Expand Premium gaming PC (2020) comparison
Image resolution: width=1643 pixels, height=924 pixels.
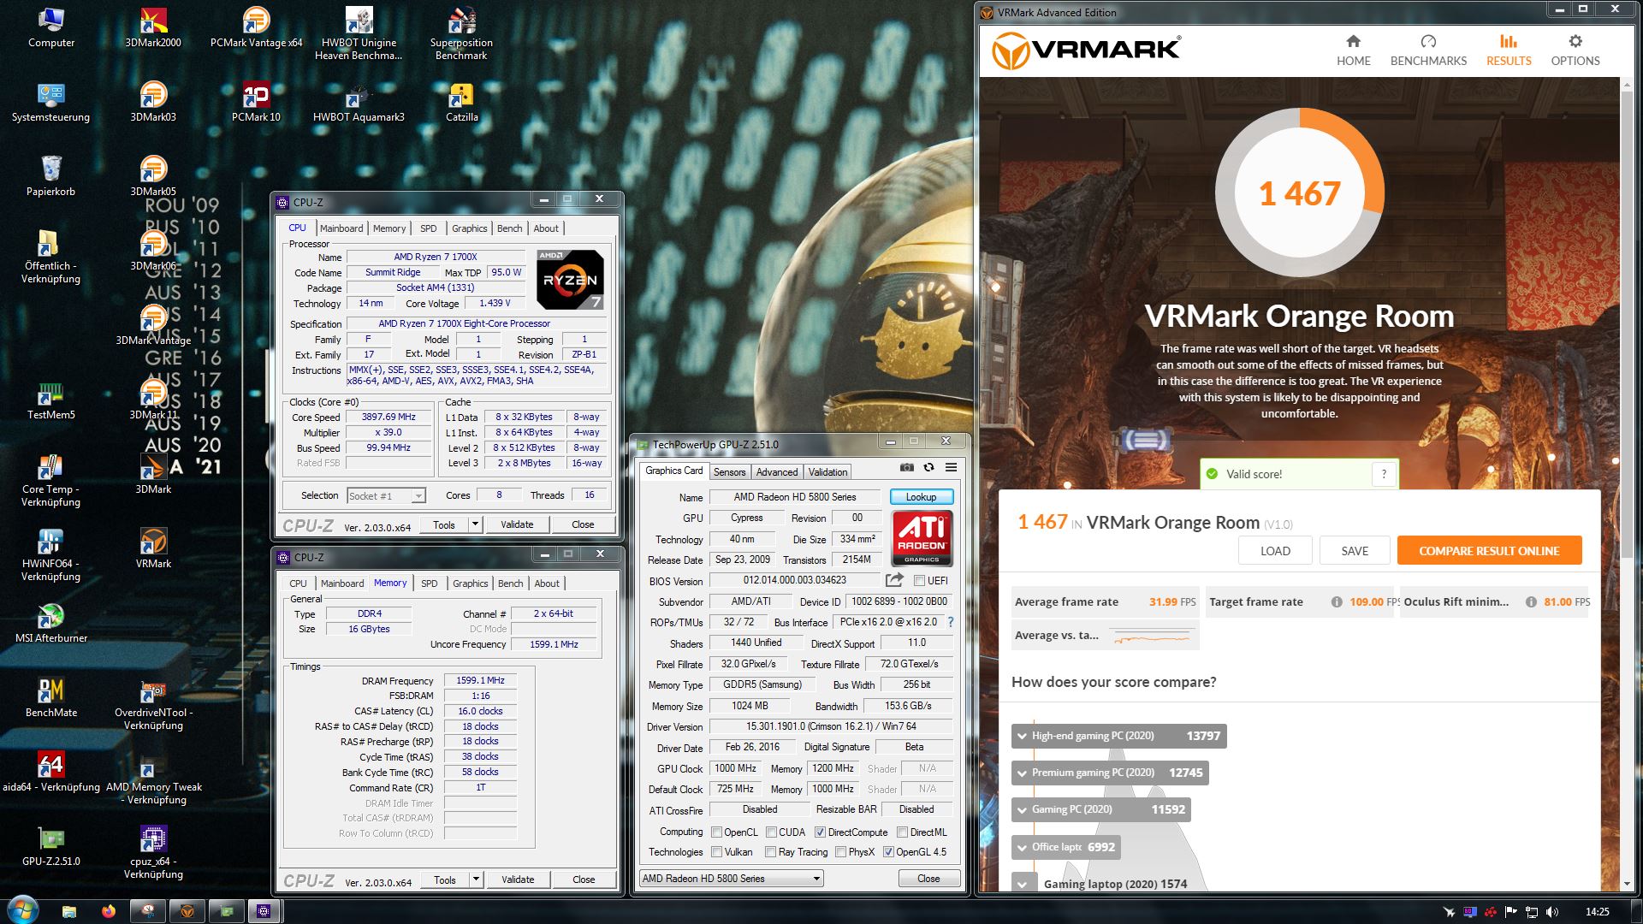(1022, 773)
